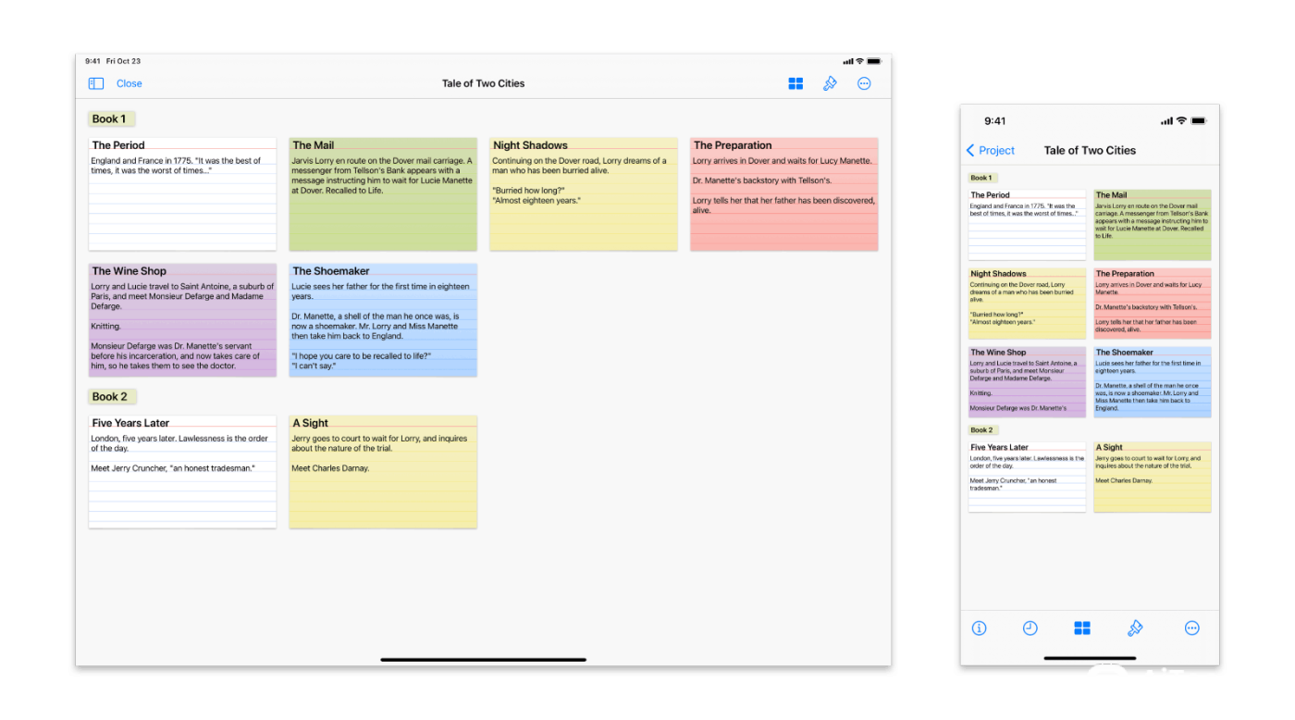
Task: Open the paintbrush style icon on iPad
Action: coord(830,83)
